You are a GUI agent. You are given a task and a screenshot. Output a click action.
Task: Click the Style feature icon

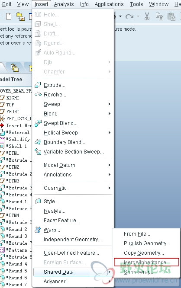point(38,202)
